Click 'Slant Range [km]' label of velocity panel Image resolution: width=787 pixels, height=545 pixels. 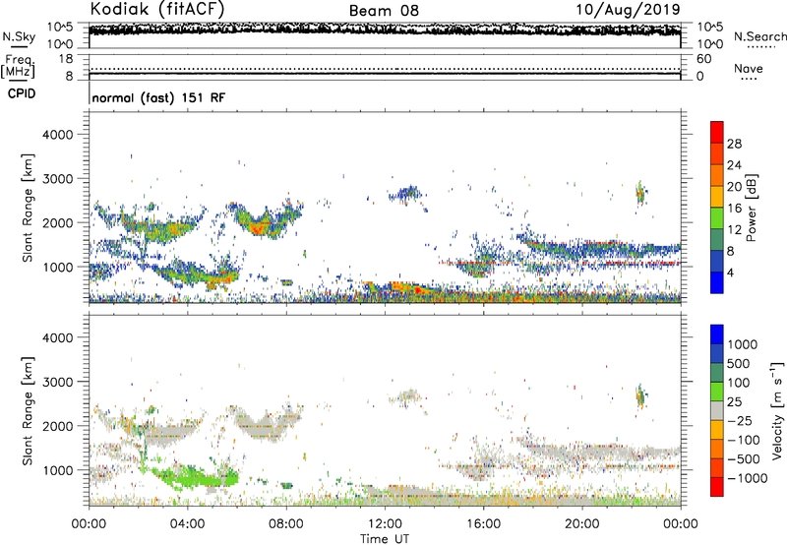click(28, 411)
